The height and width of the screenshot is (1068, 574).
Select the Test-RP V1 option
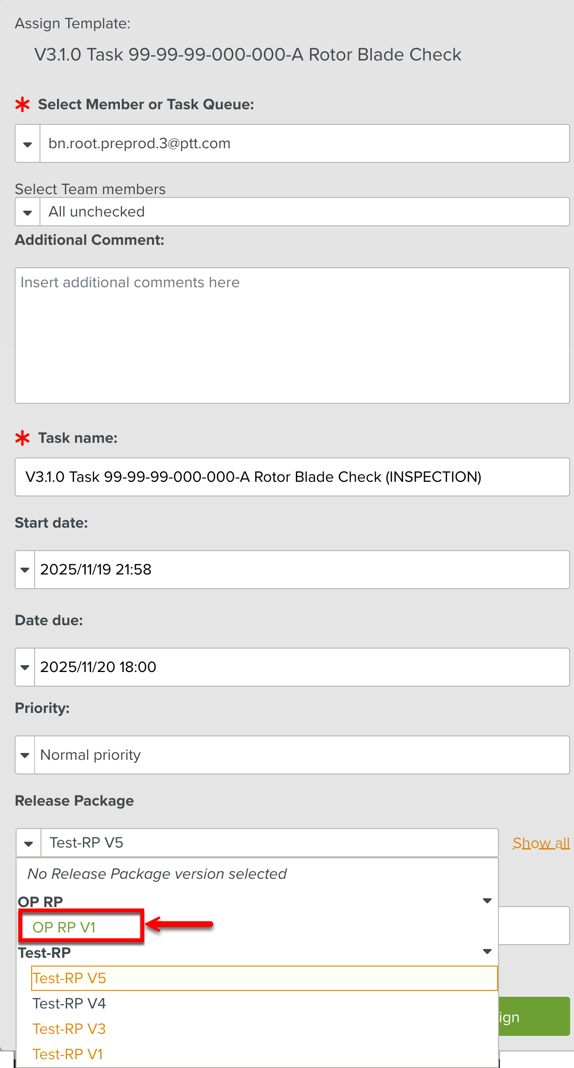point(68,1054)
